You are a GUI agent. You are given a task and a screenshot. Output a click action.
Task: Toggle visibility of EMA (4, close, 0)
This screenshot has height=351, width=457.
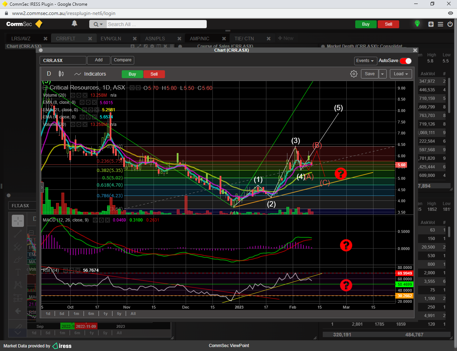(x=82, y=117)
